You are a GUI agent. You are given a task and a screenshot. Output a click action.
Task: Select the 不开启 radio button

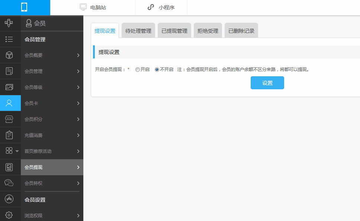pyautogui.click(x=157, y=70)
